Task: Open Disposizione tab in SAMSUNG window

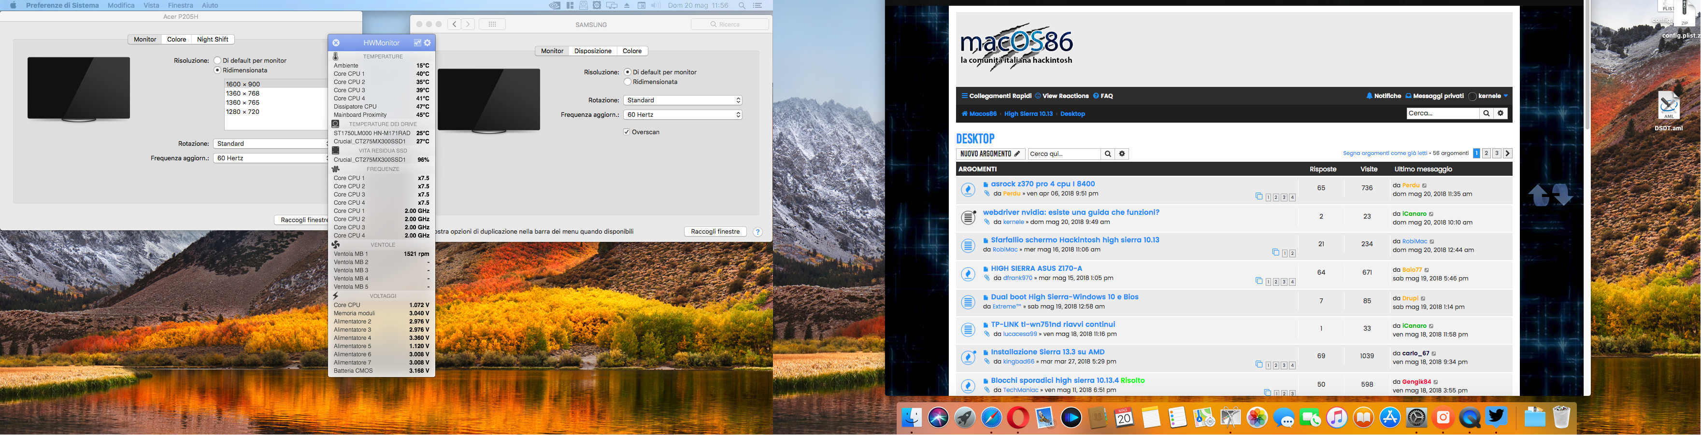Action: [592, 51]
